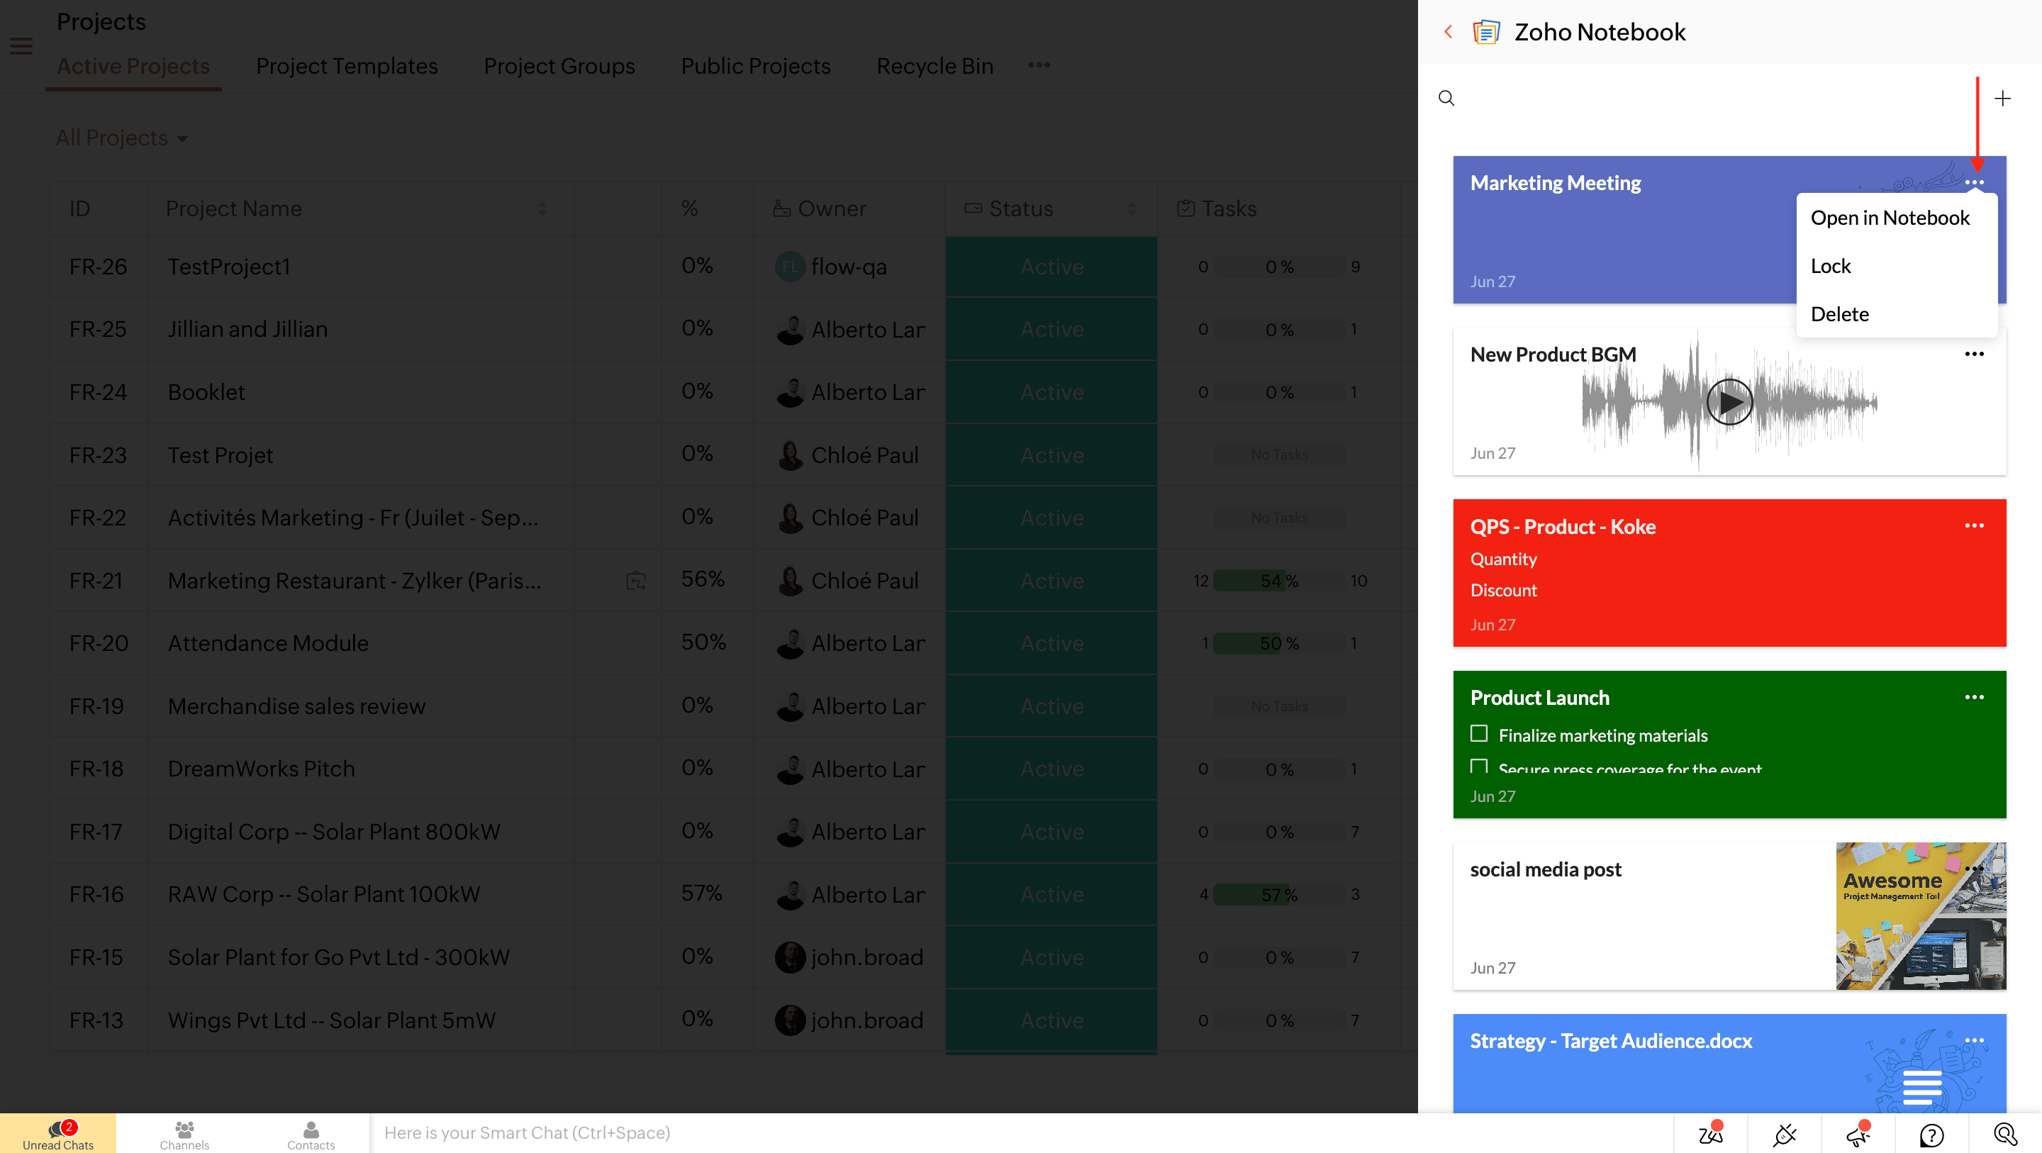Viewport: 2042px width, 1153px height.
Task: Sort by Project Name column arrows
Action: (x=542, y=208)
